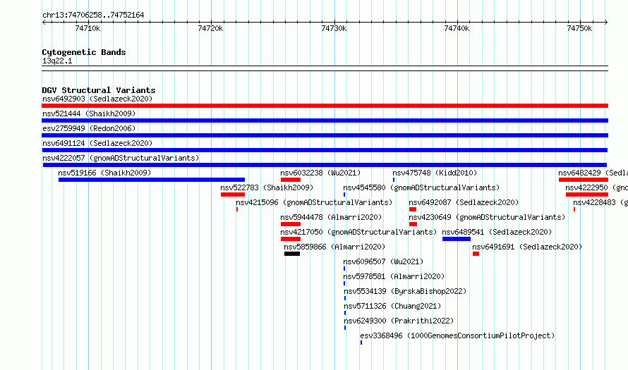Click the chr13:74706258..74752164 coordinates

point(93,16)
